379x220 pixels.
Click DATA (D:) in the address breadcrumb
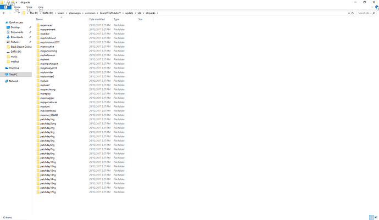click(48, 13)
